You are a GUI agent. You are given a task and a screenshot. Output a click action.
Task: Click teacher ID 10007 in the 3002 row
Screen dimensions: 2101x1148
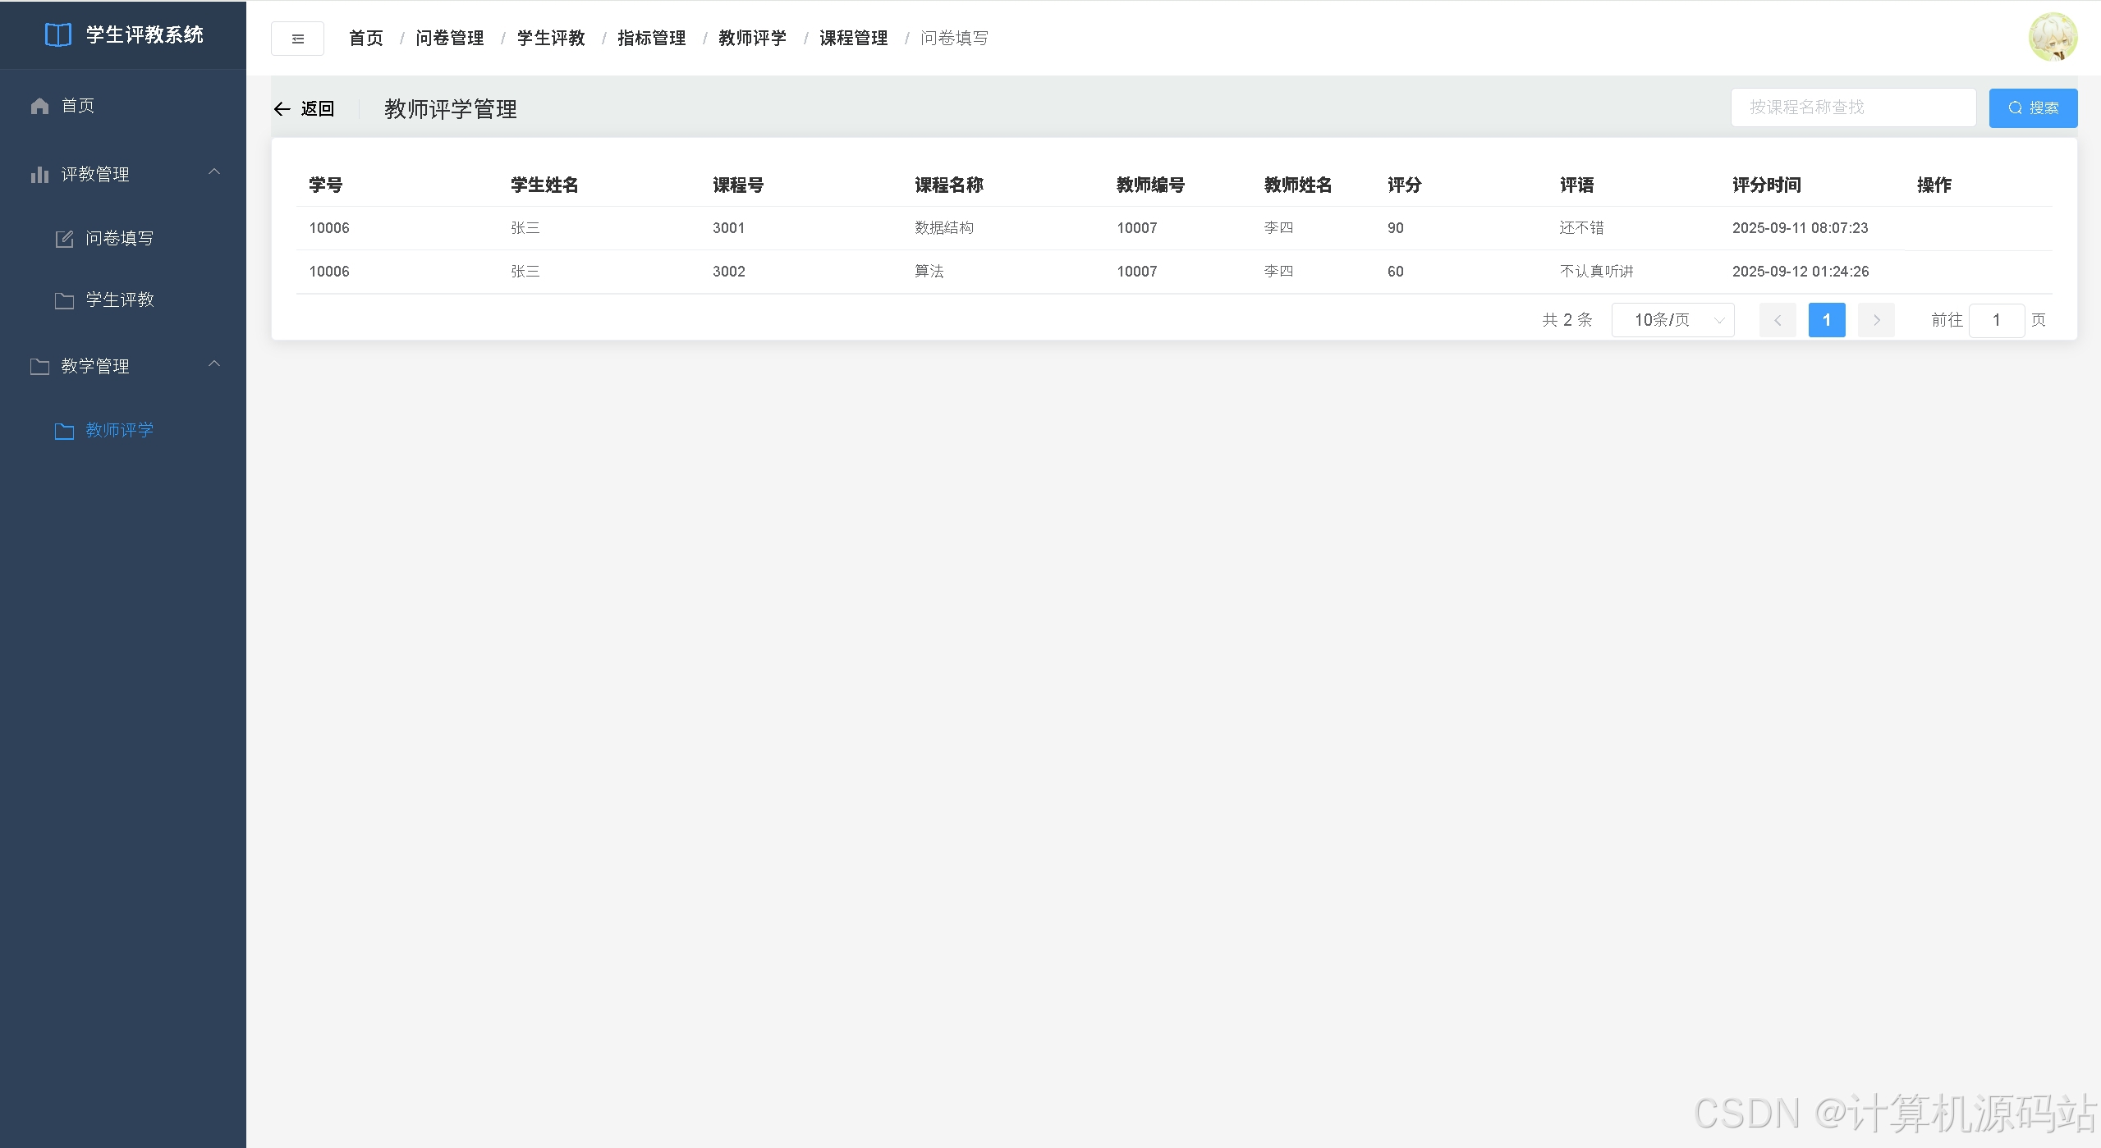point(1137,272)
